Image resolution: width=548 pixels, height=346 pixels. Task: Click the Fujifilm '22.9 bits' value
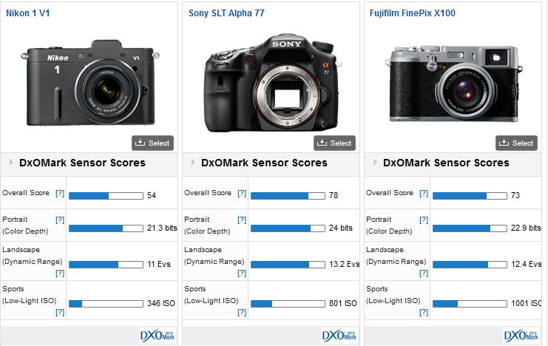526,228
